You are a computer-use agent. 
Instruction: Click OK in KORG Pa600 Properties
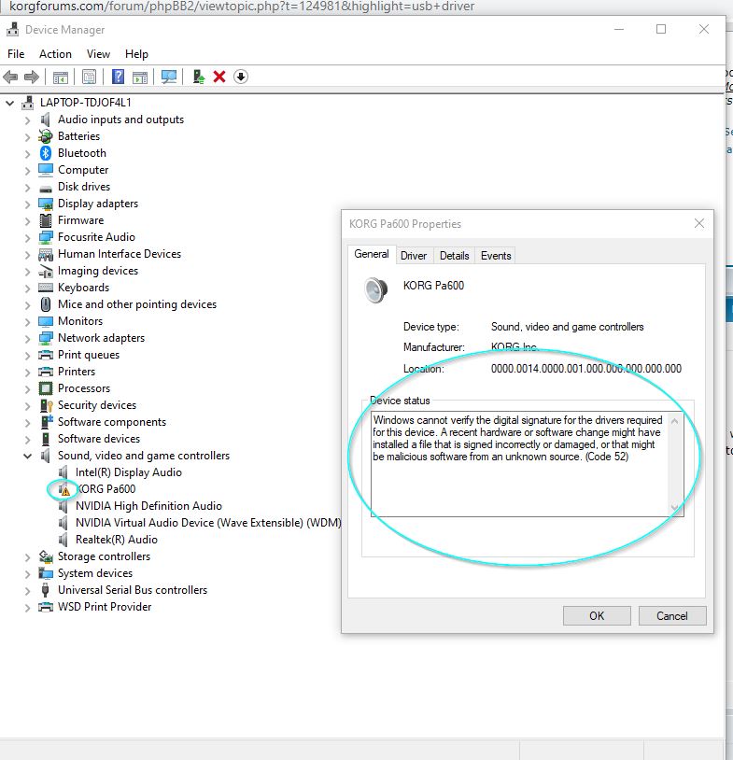click(x=597, y=615)
